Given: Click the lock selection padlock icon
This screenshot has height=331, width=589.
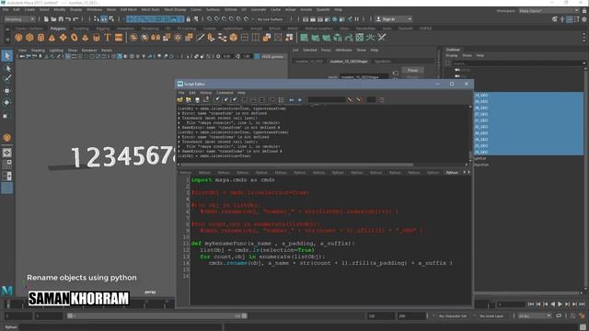Looking at the screenshot, I should point(188,19).
